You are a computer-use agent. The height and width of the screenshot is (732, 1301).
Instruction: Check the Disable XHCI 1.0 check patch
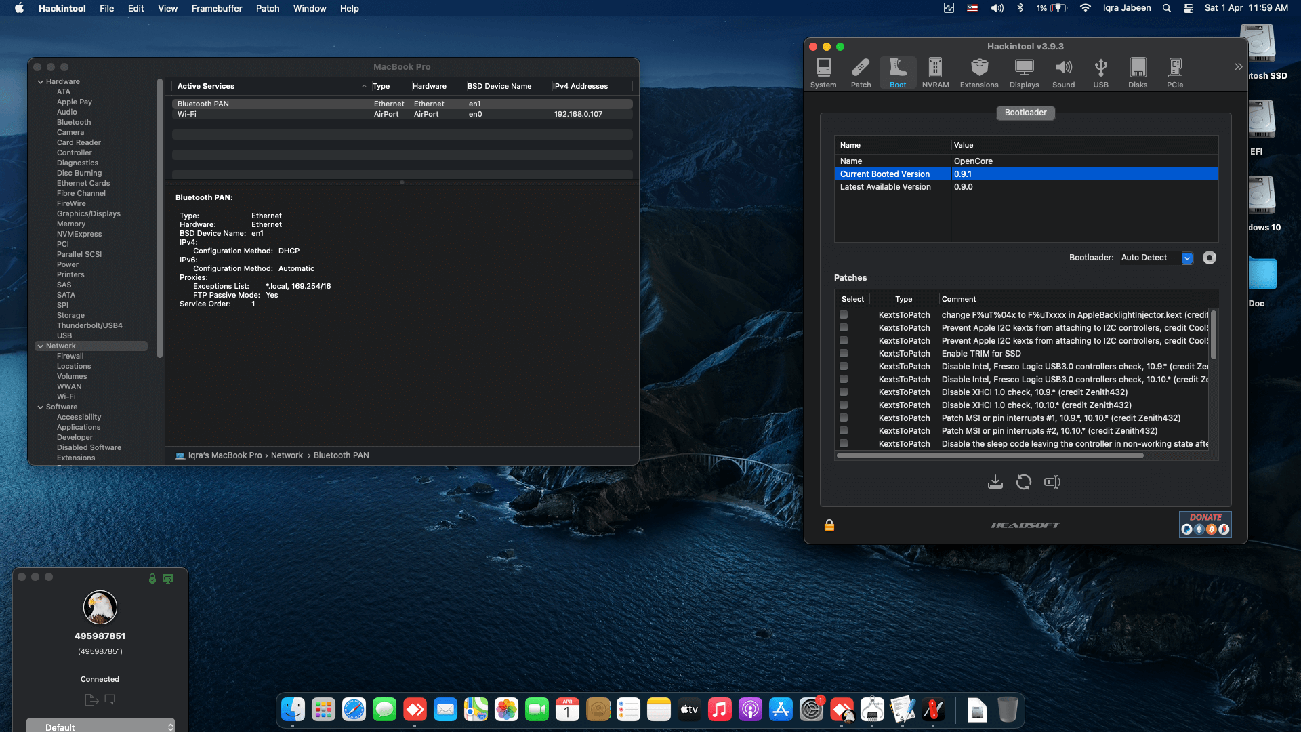tap(843, 392)
